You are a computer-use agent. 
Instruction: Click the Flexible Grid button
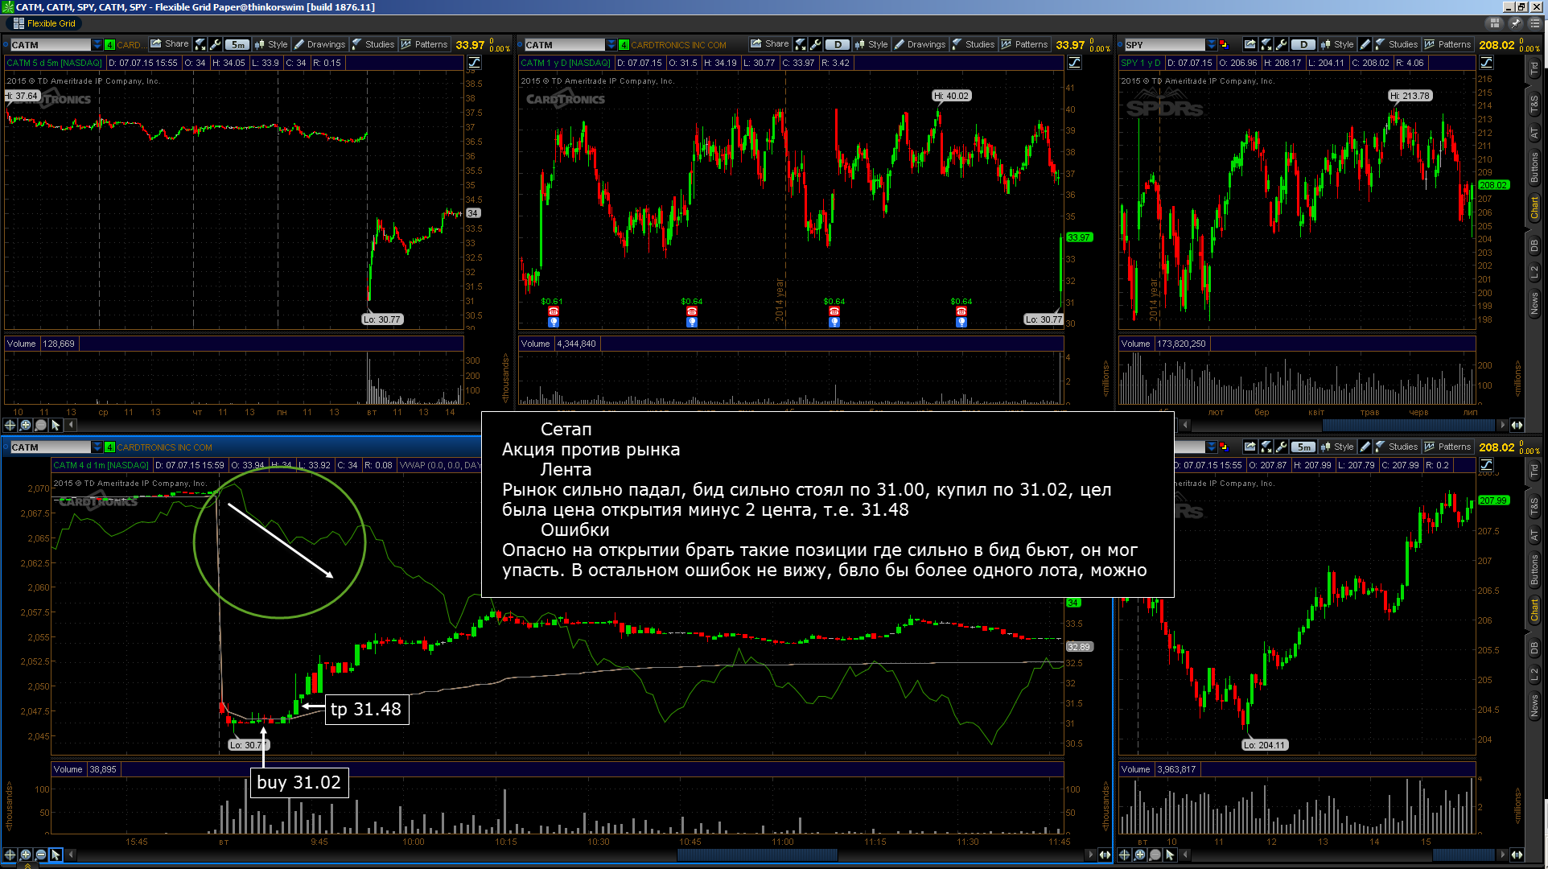pos(45,23)
